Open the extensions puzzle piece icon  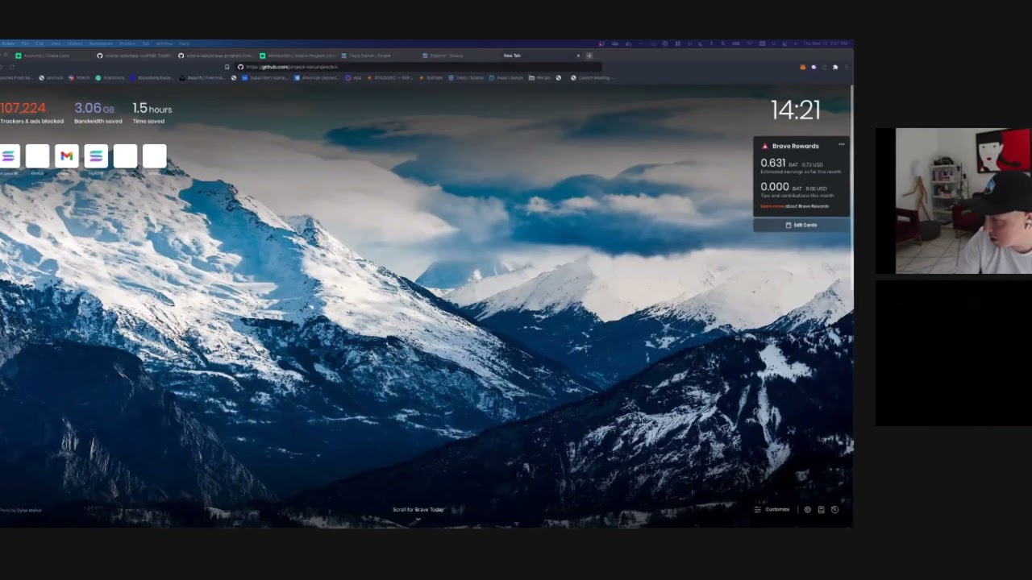(x=835, y=67)
